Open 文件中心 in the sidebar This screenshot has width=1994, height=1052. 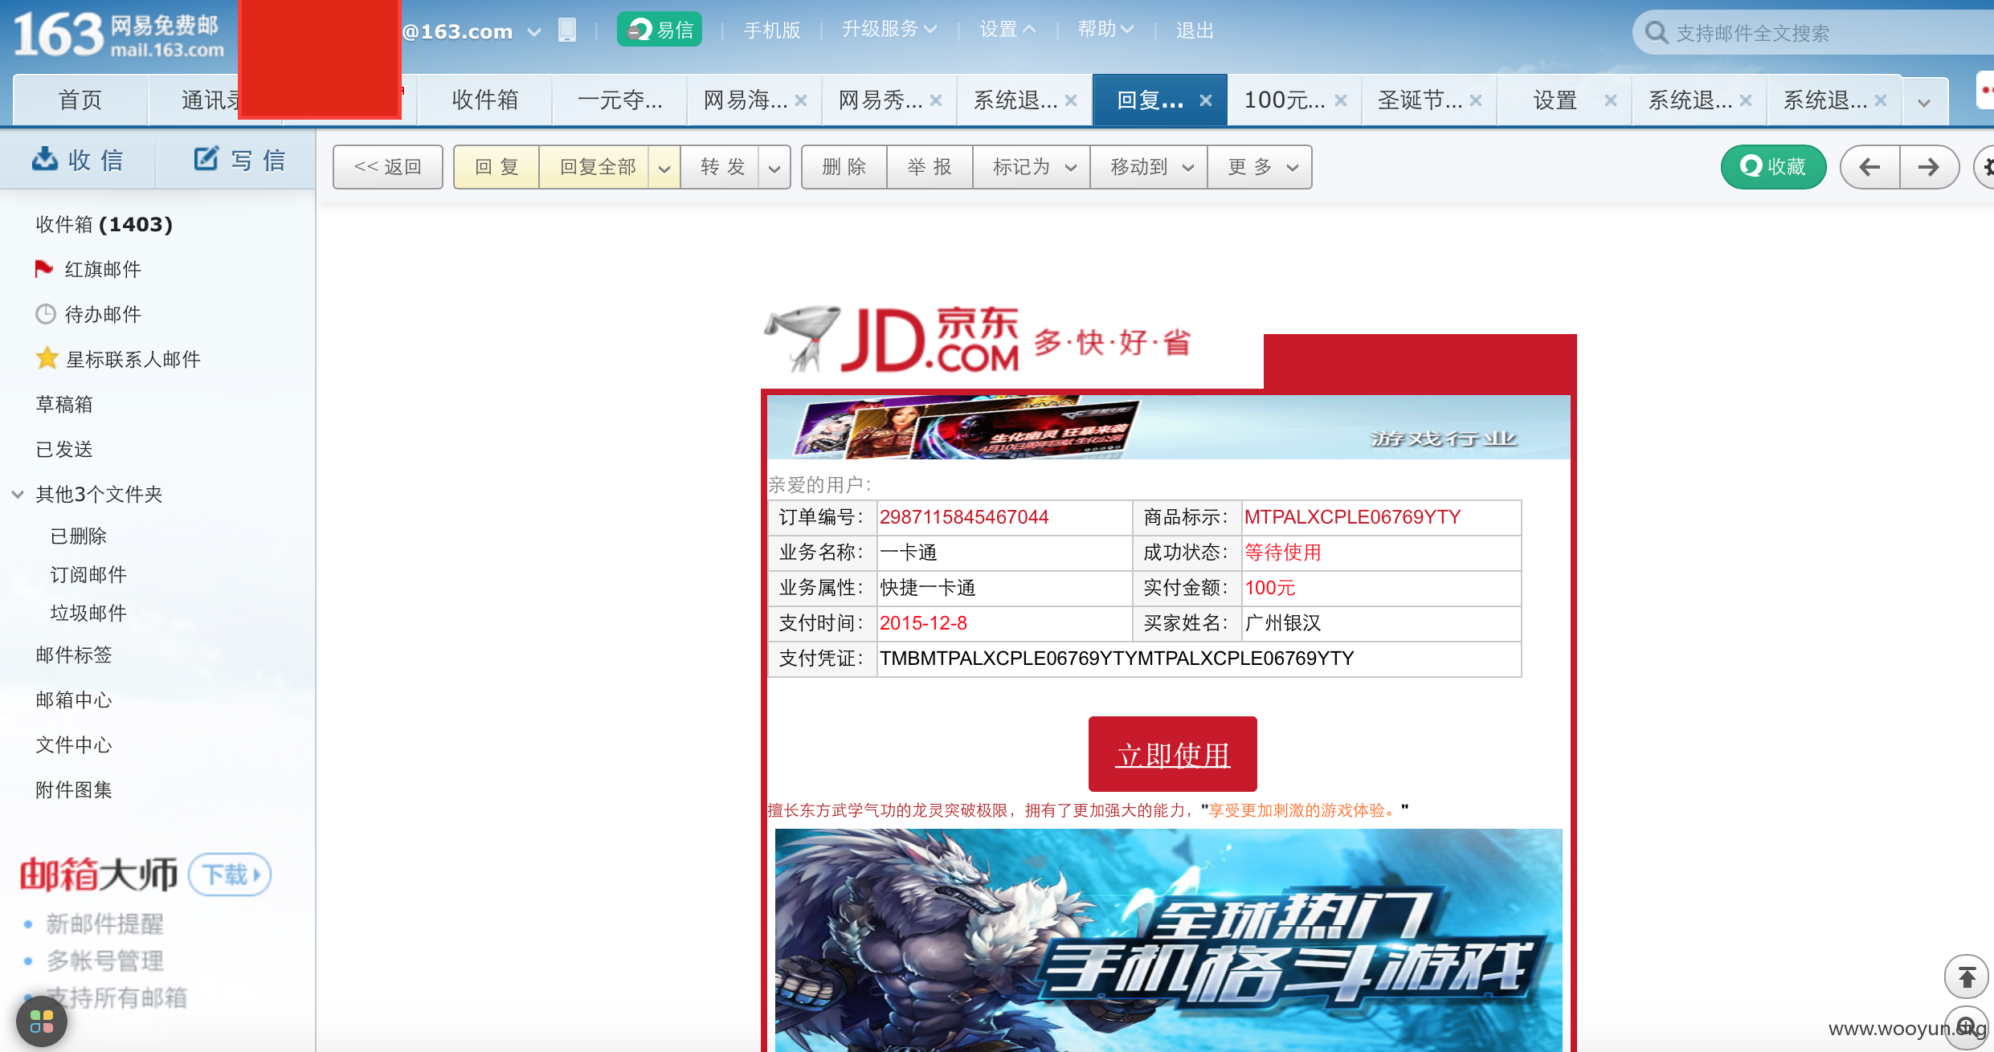pos(74,744)
